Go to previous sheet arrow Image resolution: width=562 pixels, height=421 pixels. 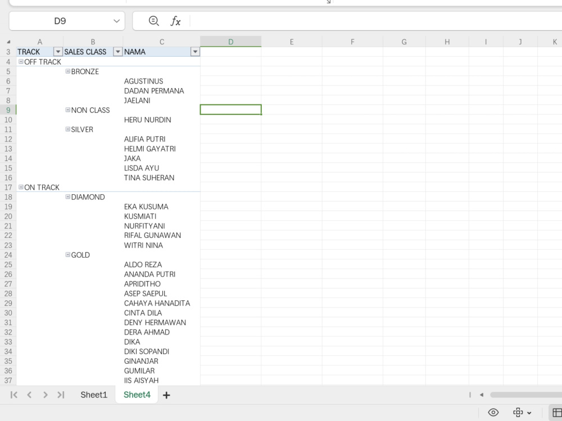(x=29, y=395)
